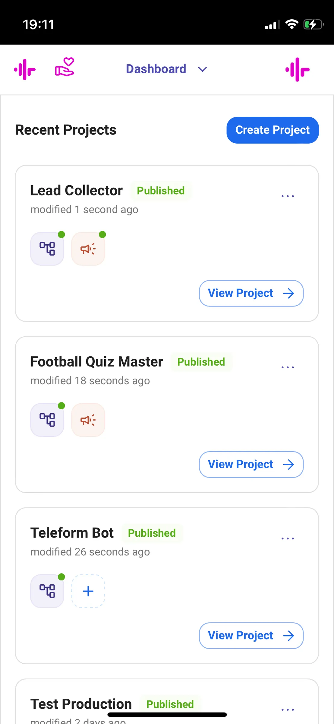Screen dimensions: 334x724
Task: View the Football Quiz Master project
Action: click(x=251, y=465)
